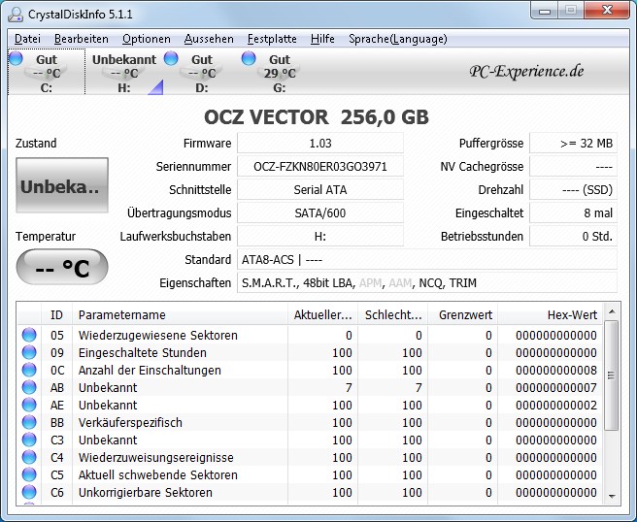Viewport: 637px width, 522px height.
Task: Select 'Wiederzugewiesene Sektoren' row text
Action: click(x=157, y=336)
